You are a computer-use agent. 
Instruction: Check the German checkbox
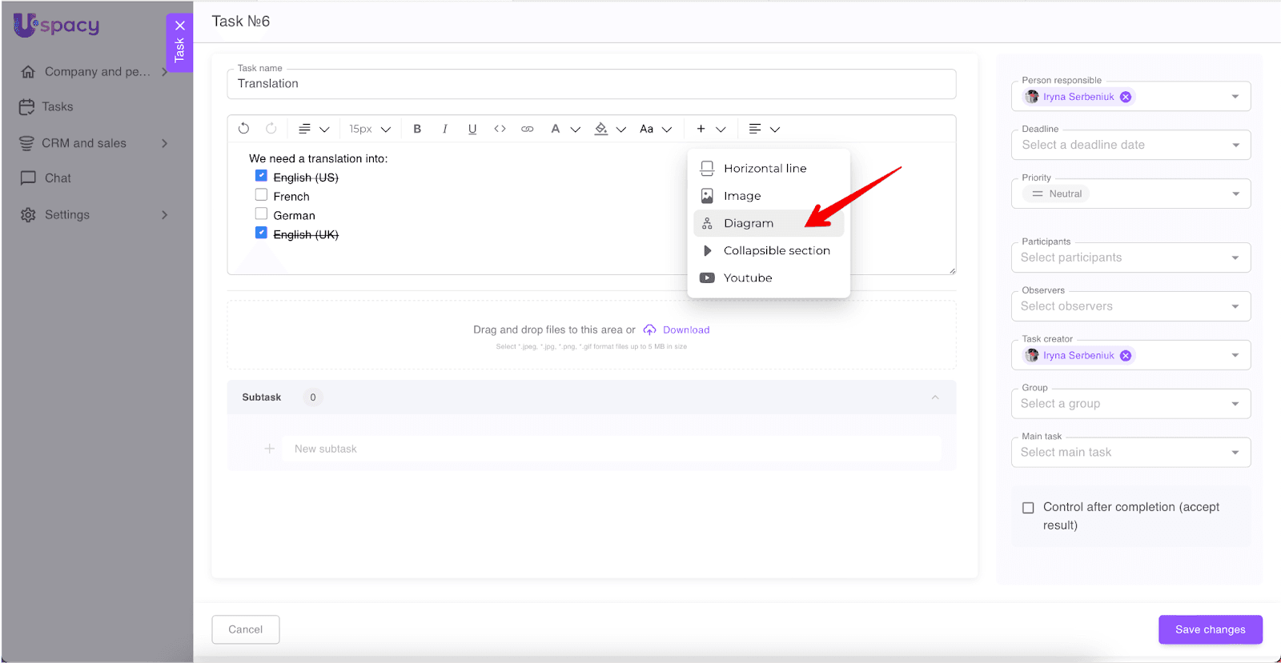tap(261, 214)
